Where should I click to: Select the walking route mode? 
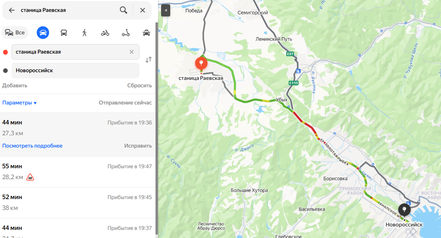point(85,33)
